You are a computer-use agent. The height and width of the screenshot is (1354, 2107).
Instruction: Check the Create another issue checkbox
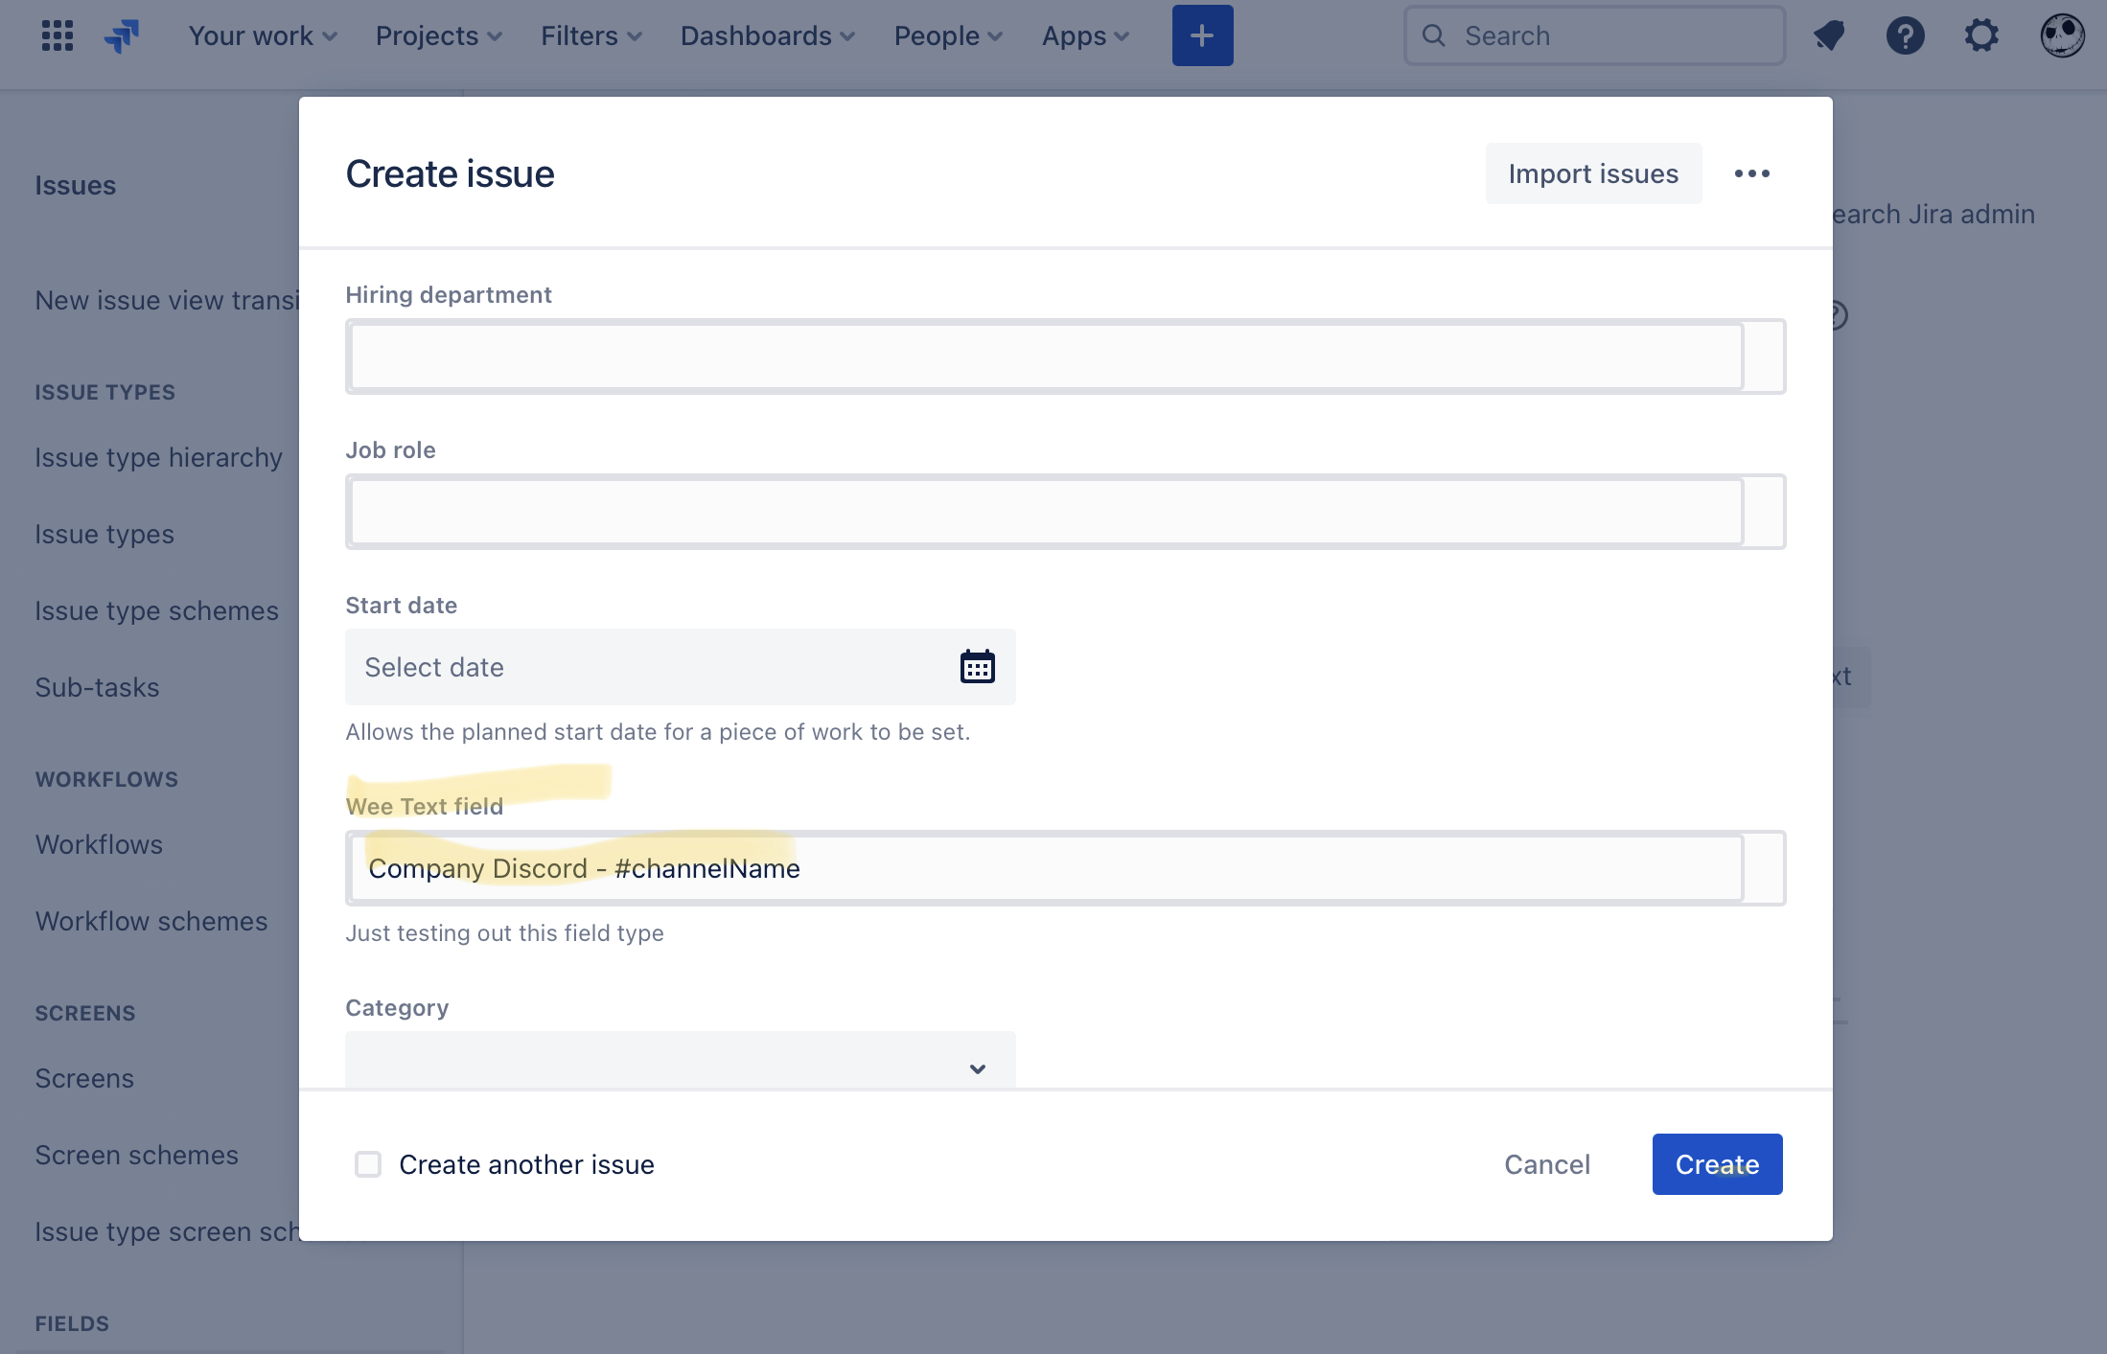367,1164
